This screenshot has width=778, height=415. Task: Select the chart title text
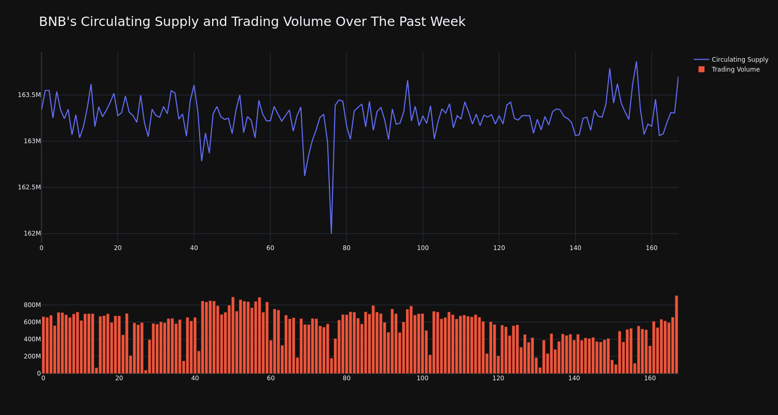(x=252, y=22)
